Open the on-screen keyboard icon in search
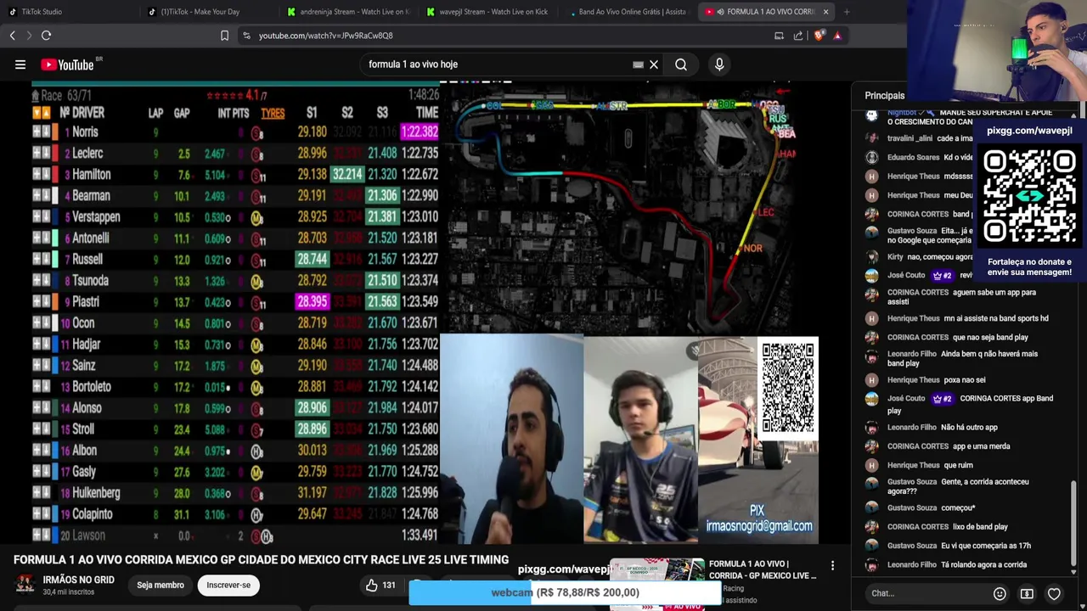This screenshot has width=1087, height=611. pos(638,64)
